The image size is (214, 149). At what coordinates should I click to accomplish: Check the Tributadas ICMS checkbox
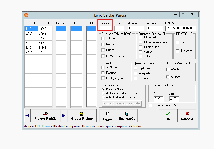103,38
